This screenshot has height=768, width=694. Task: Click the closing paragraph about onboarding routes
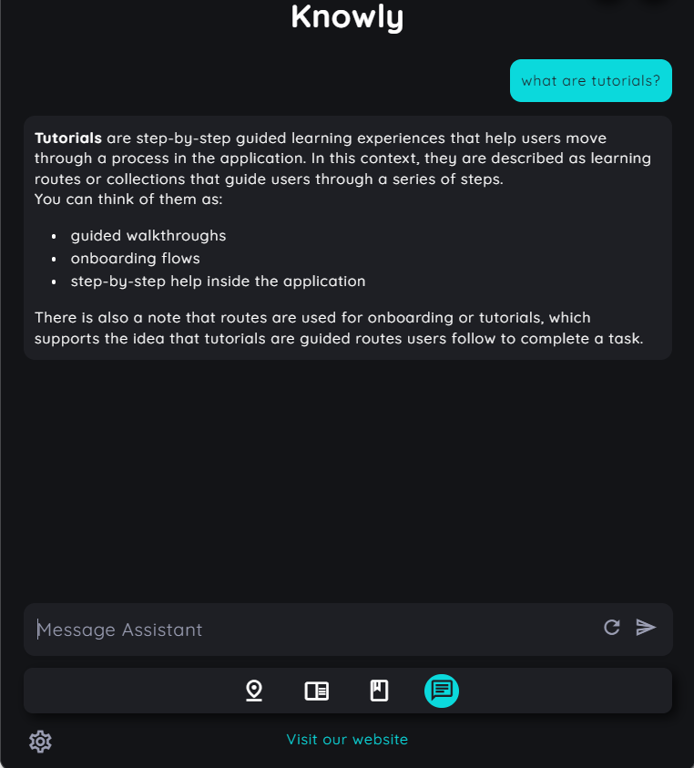[x=339, y=328]
